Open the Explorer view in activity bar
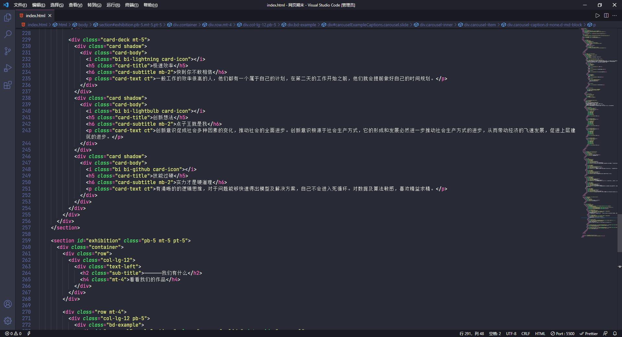The height and width of the screenshot is (337, 622). click(x=8, y=17)
